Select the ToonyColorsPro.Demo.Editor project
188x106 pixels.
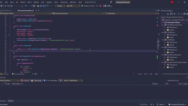click(x=177, y=62)
